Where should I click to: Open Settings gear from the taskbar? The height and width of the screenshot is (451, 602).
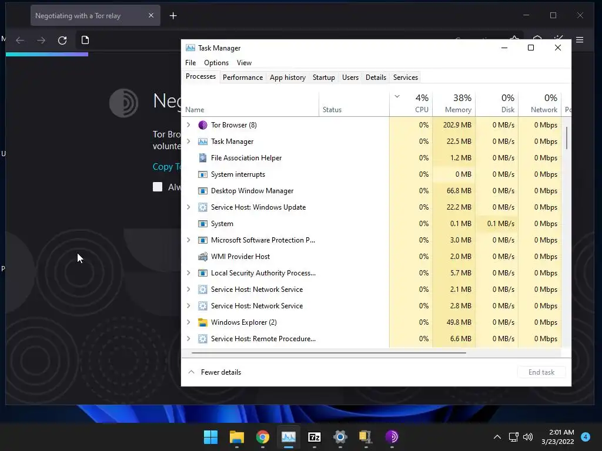click(340, 437)
